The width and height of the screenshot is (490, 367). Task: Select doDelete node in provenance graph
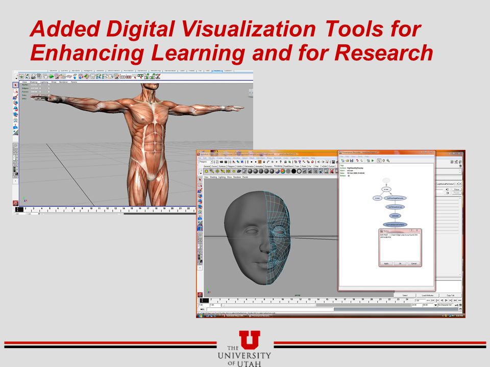(x=395, y=216)
